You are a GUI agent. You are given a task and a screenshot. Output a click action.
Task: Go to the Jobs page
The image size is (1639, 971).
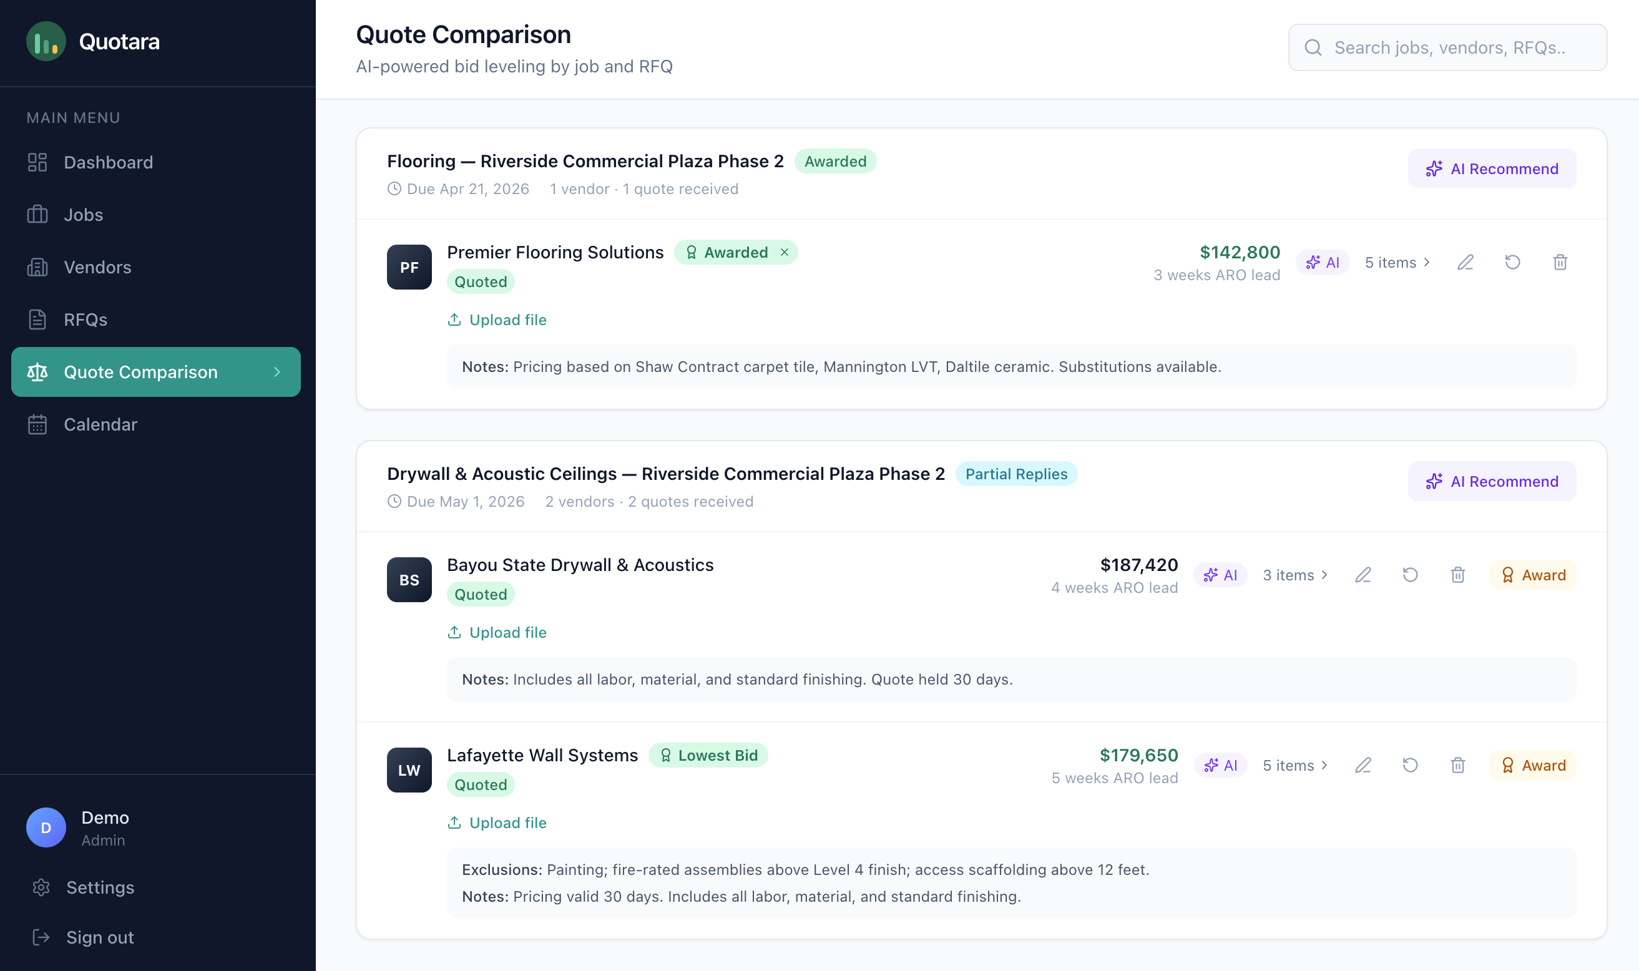[155, 215]
